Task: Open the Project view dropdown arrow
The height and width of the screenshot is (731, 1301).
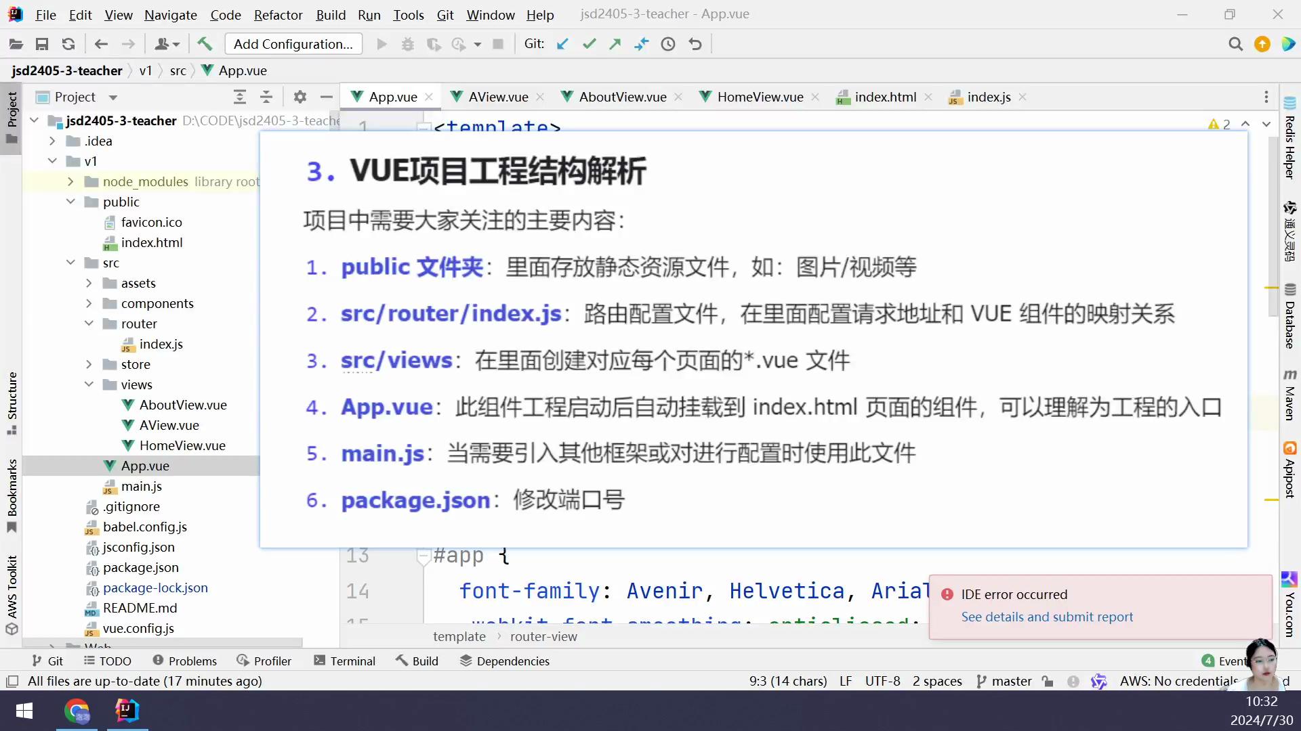Action: point(113,97)
